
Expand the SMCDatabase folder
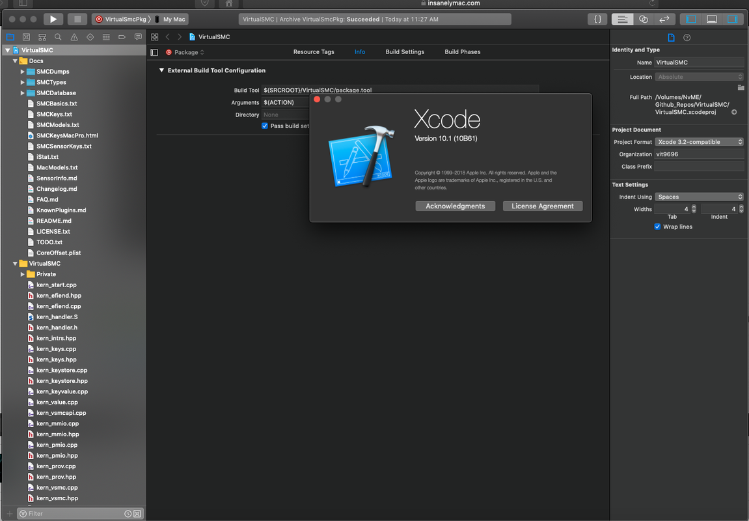click(x=23, y=92)
